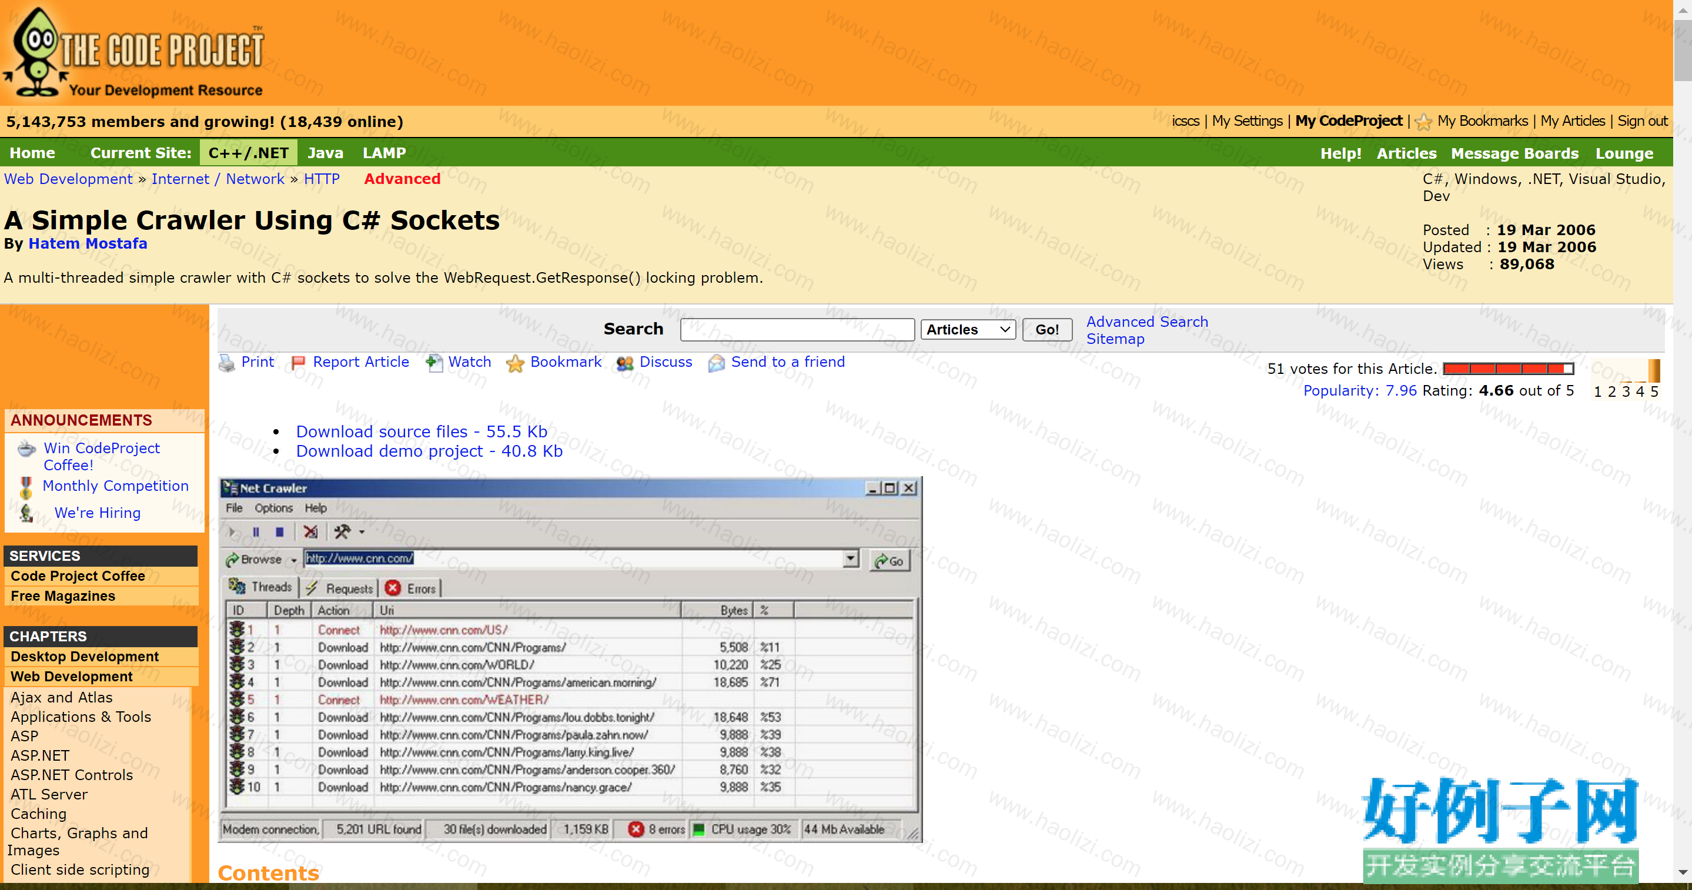Viewport: 1692px width, 890px height.
Task: Open the Help! menu item
Action: pyautogui.click(x=1340, y=153)
